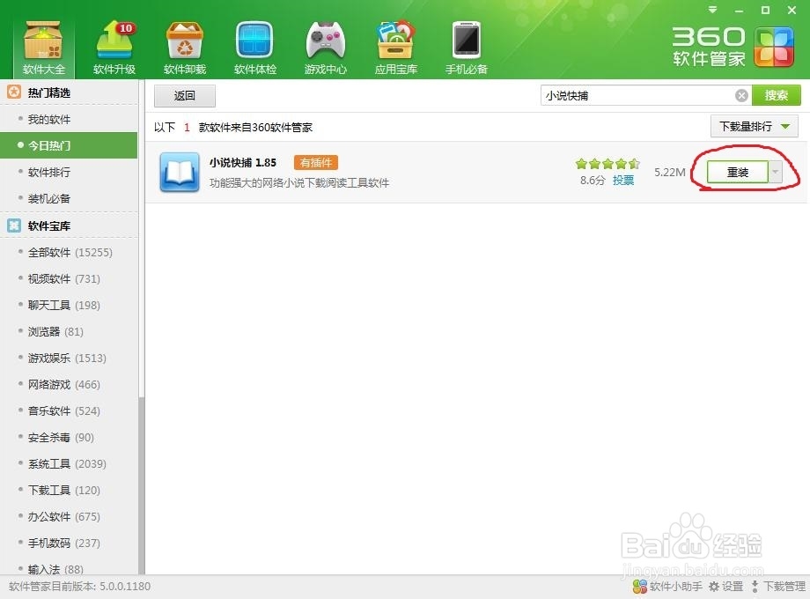Open the 软件小助手 assistant in status bar
Viewport: 810px width, 599px height.
[x=667, y=586]
